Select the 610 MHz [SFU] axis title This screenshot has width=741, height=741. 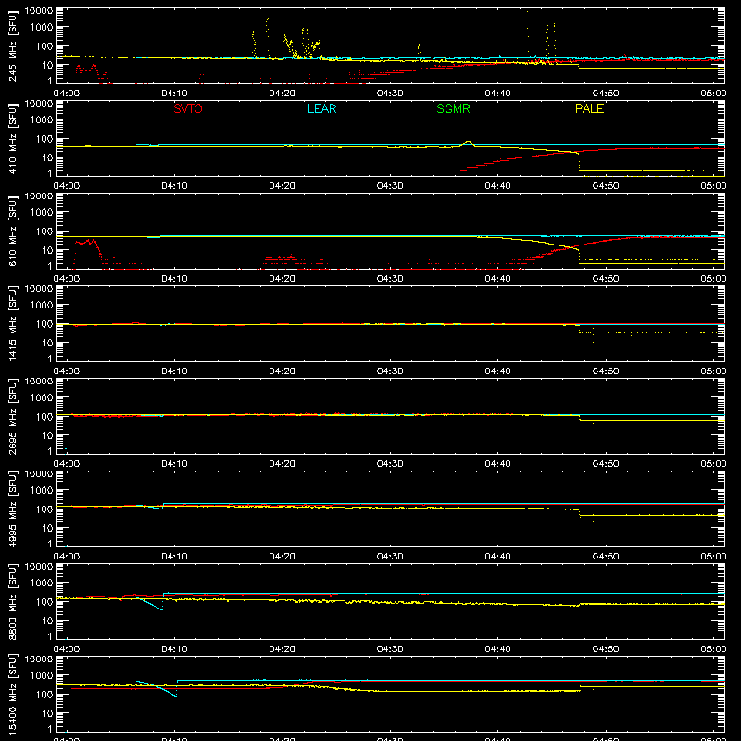coord(12,231)
